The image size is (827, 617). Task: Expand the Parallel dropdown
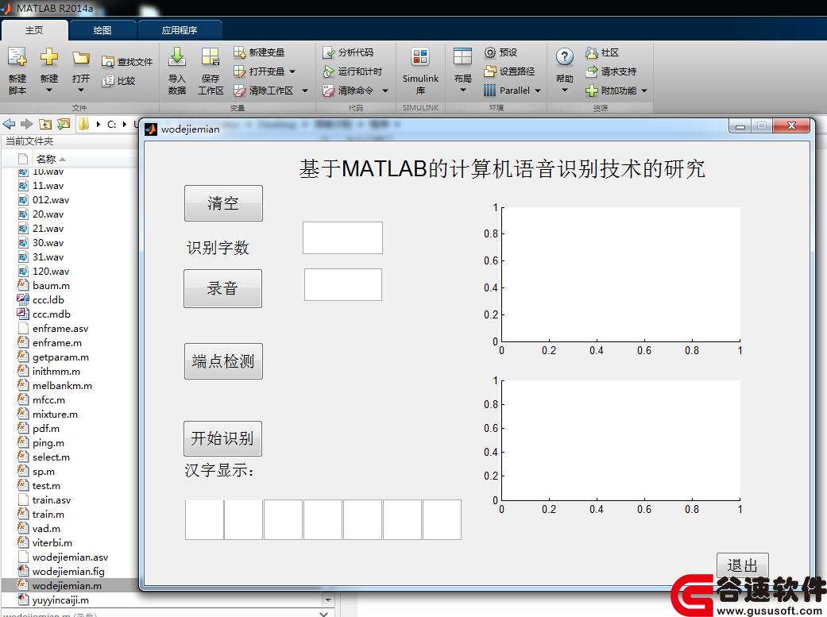coord(538,91)
